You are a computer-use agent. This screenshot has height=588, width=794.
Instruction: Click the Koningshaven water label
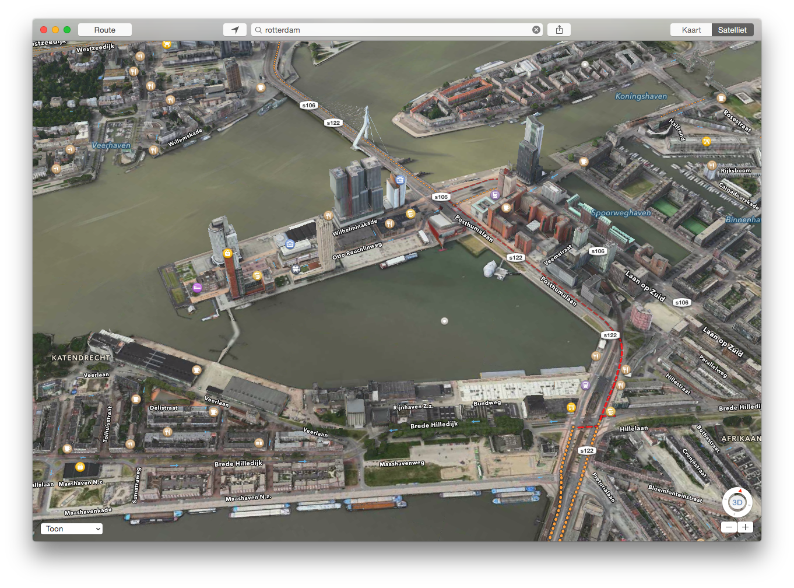point(641,96)
